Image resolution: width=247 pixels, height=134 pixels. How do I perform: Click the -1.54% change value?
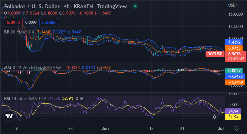[103, 13]
